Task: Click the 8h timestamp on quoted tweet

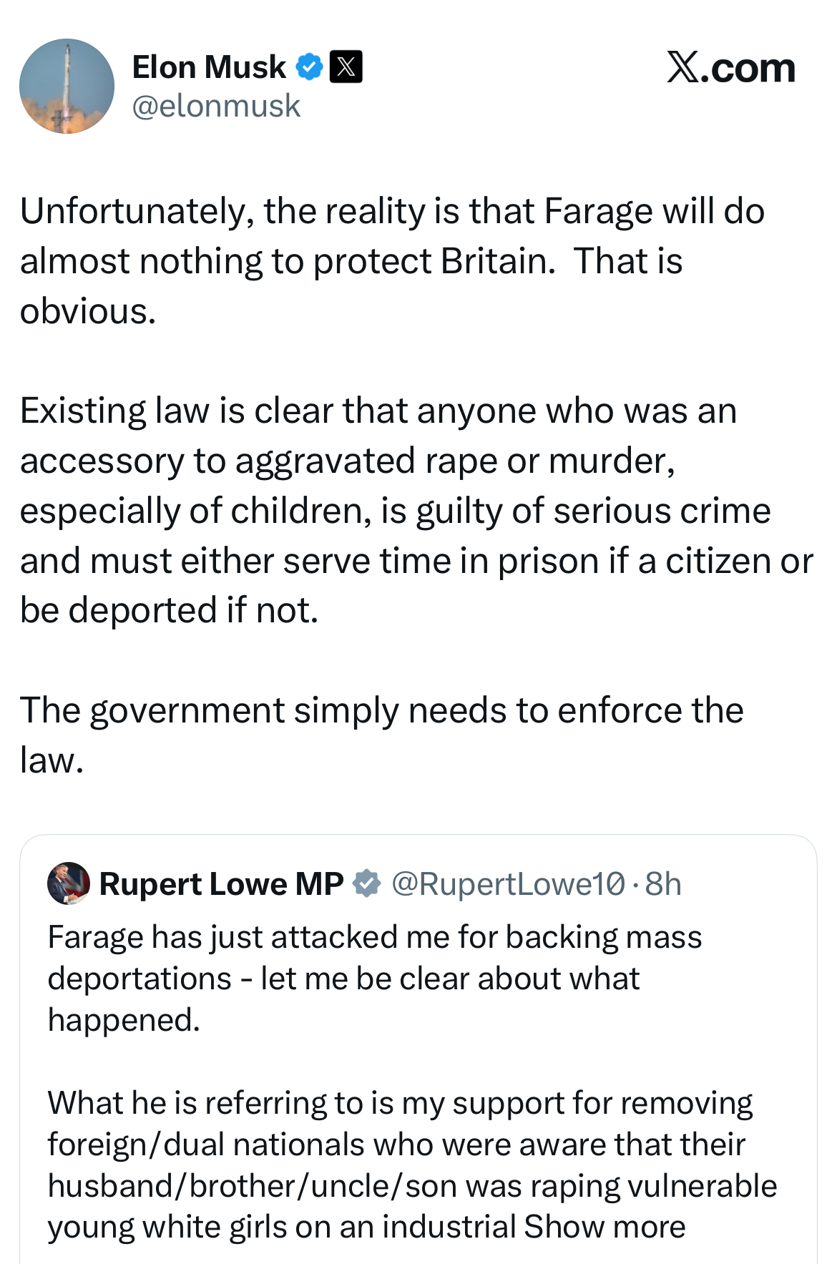Action: coord(663,884)
